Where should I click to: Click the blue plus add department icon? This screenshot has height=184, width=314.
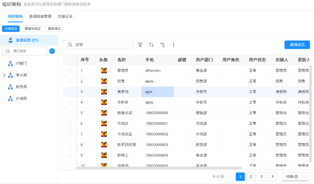tap(52, 51)
